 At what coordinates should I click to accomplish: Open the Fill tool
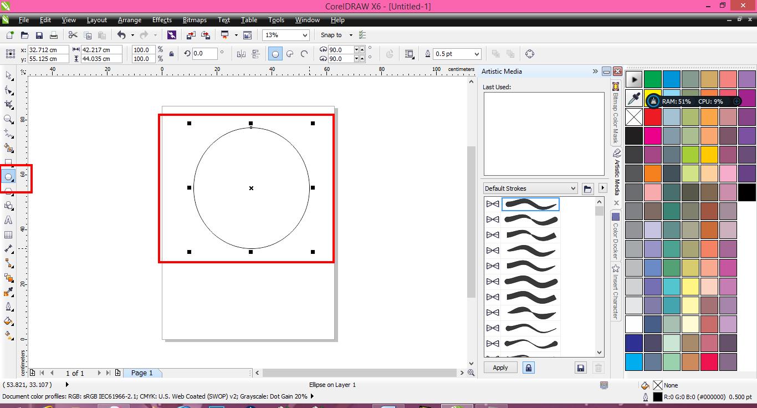(x=8, y=322)
